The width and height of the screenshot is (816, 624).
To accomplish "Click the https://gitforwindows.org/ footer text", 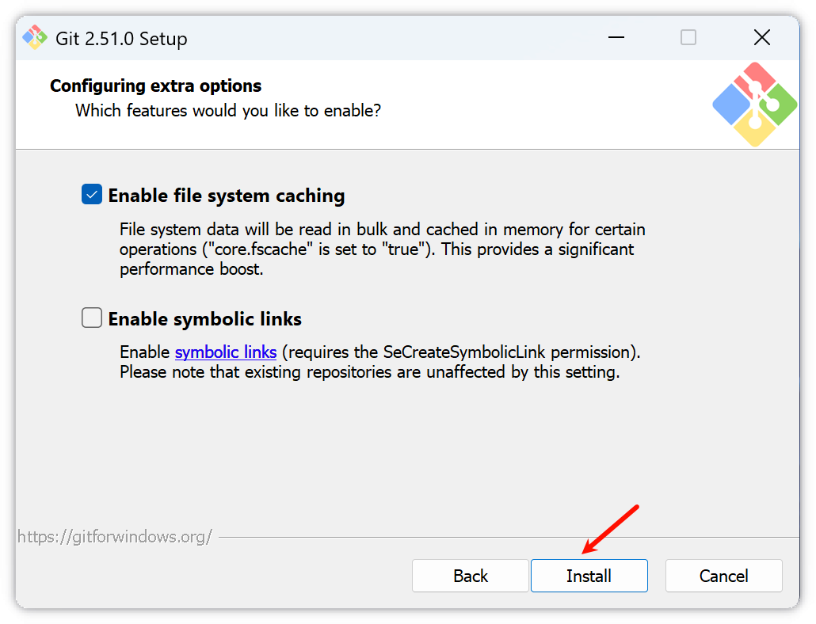I will pyautogui.click(x=115, y=537).
